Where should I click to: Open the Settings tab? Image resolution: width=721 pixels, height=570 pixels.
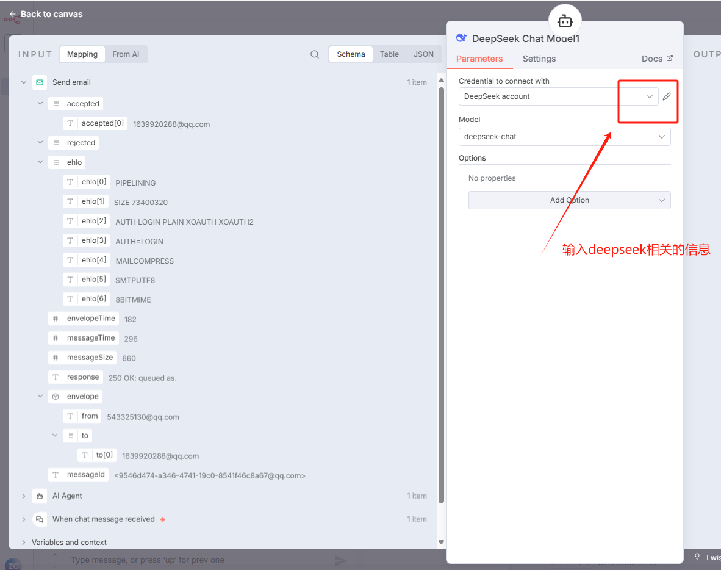pyautogui.click(x=539, y=59)
